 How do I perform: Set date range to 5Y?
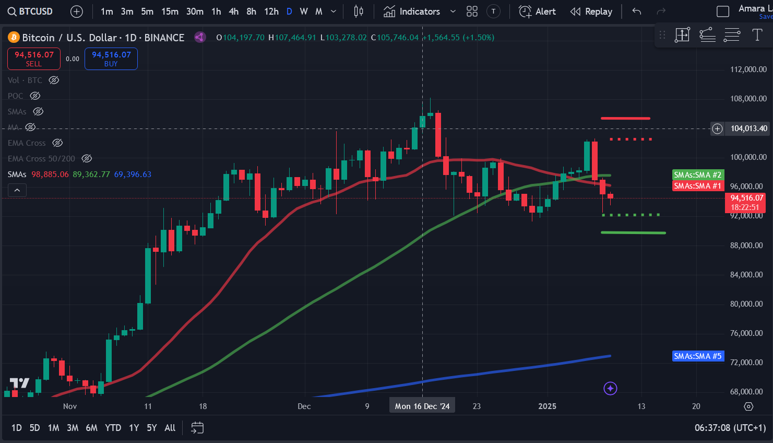point(152,428)
